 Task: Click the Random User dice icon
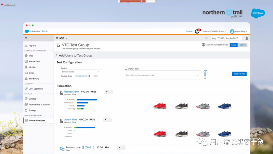tap(62, 149)
